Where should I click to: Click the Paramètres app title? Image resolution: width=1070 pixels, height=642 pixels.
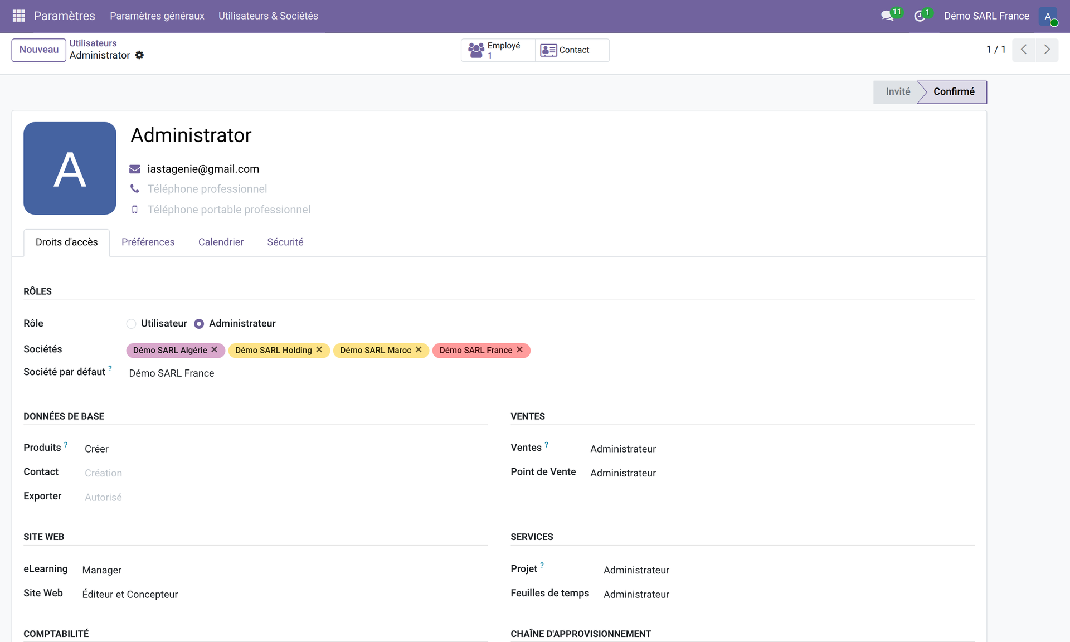[x=64, y=16]
